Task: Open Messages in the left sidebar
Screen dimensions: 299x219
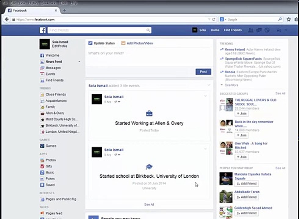Action: [51, 68]
